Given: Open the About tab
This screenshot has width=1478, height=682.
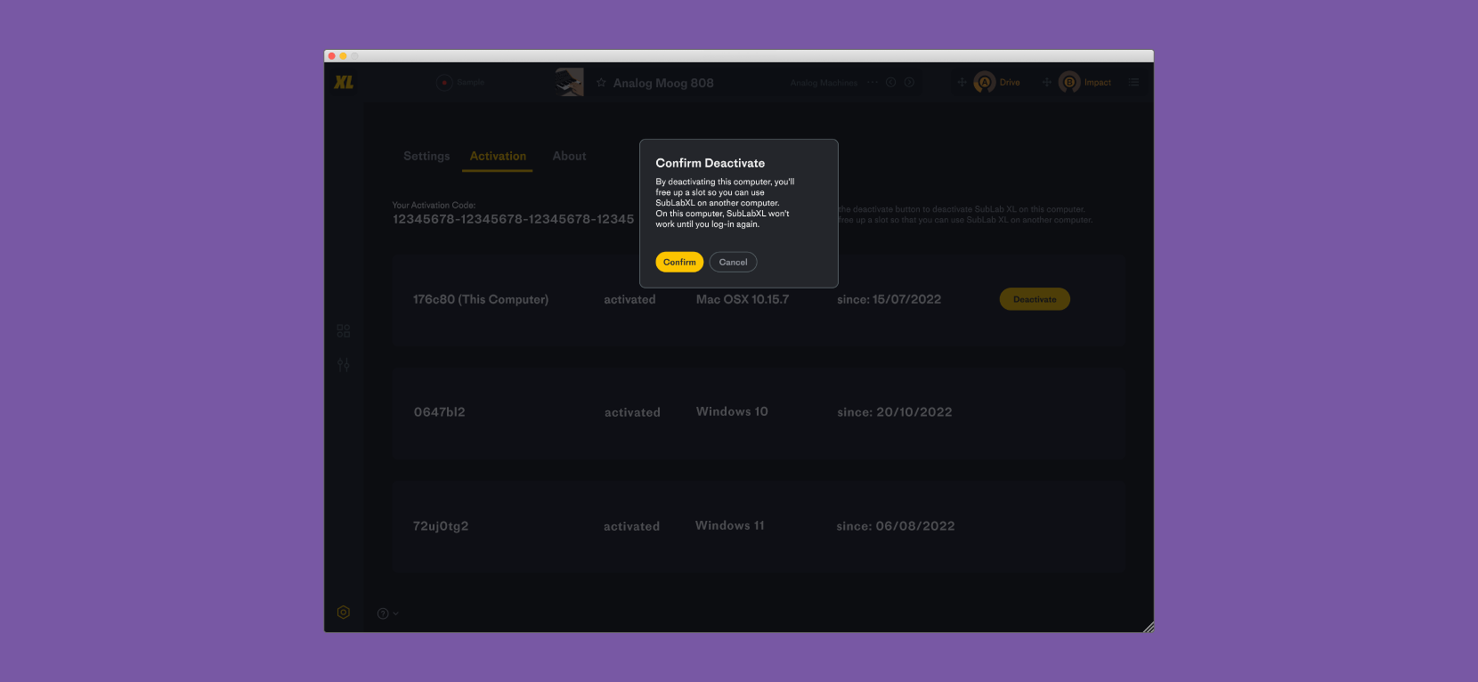Looking at the screenshot, I should point(569,156).
